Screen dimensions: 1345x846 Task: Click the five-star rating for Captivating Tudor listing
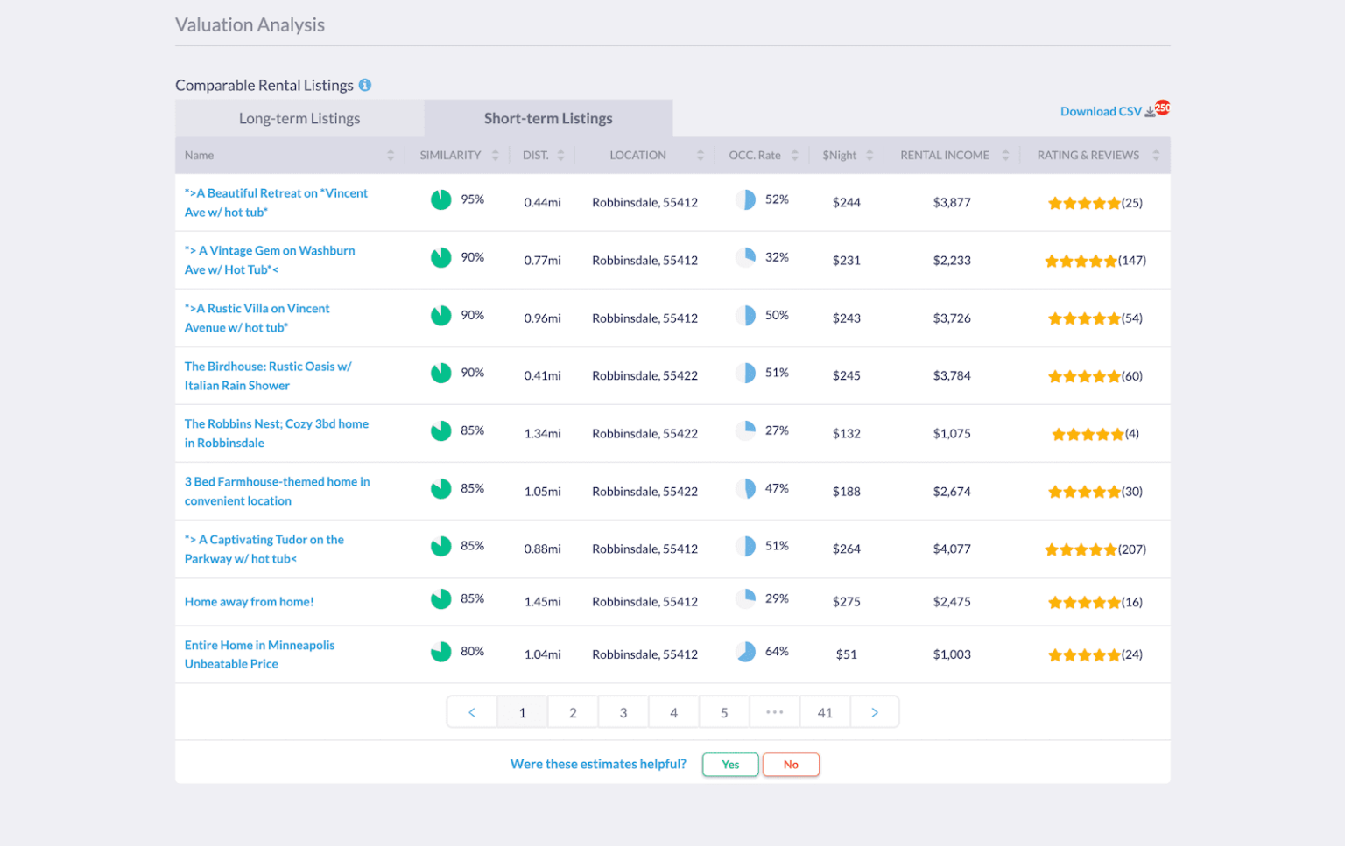(x=1081, y=549)
